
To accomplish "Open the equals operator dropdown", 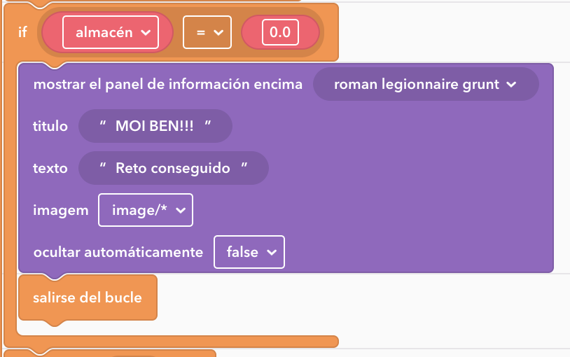I will 207,32.
